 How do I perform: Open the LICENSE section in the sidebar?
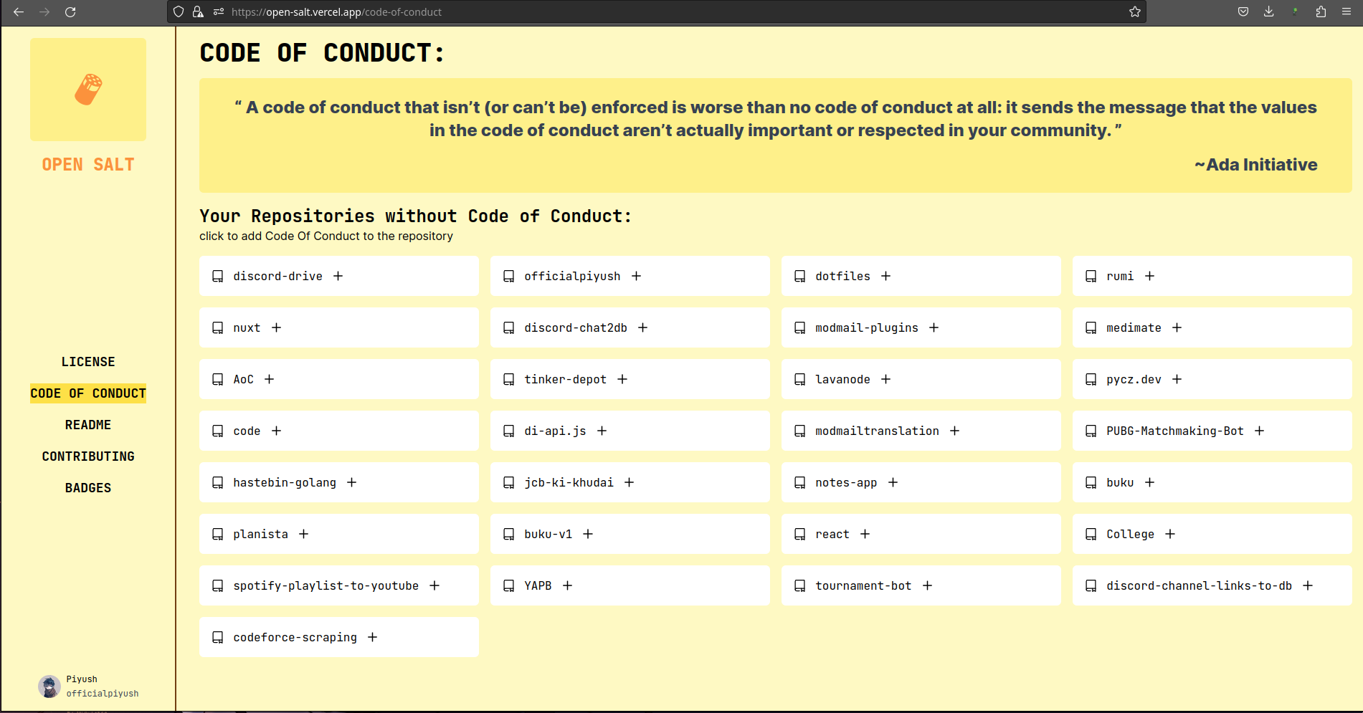click(x=88, y=362)
